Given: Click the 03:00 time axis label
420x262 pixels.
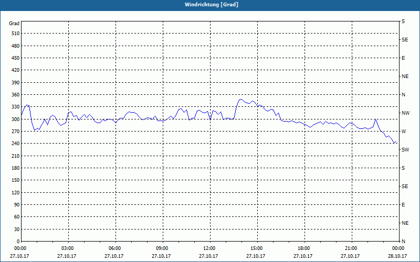Looking at the screenshot, I should click(x=67, y=248).
